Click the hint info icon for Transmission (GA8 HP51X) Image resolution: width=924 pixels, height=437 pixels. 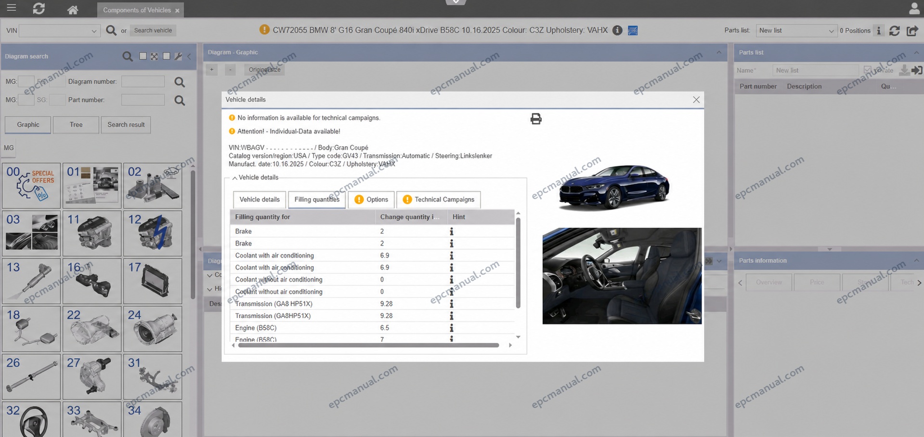click(x=452, y=304)
